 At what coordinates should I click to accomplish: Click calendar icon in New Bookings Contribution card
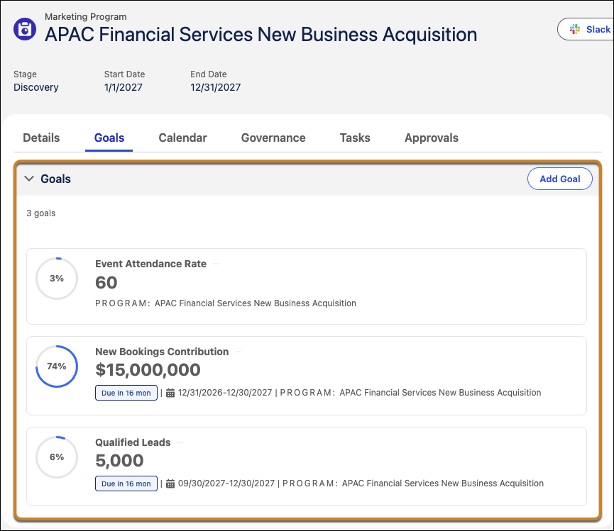[170, 393]
